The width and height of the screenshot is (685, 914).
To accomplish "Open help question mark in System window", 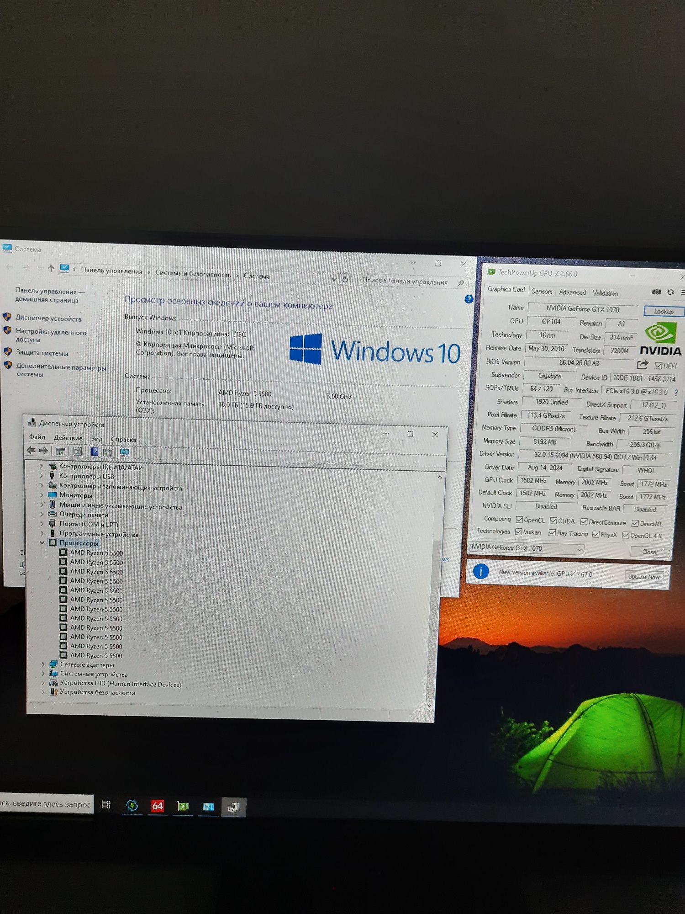I will [x=469, y=299].
